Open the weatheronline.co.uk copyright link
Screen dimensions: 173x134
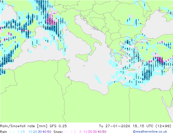click(x=150, y=132)
